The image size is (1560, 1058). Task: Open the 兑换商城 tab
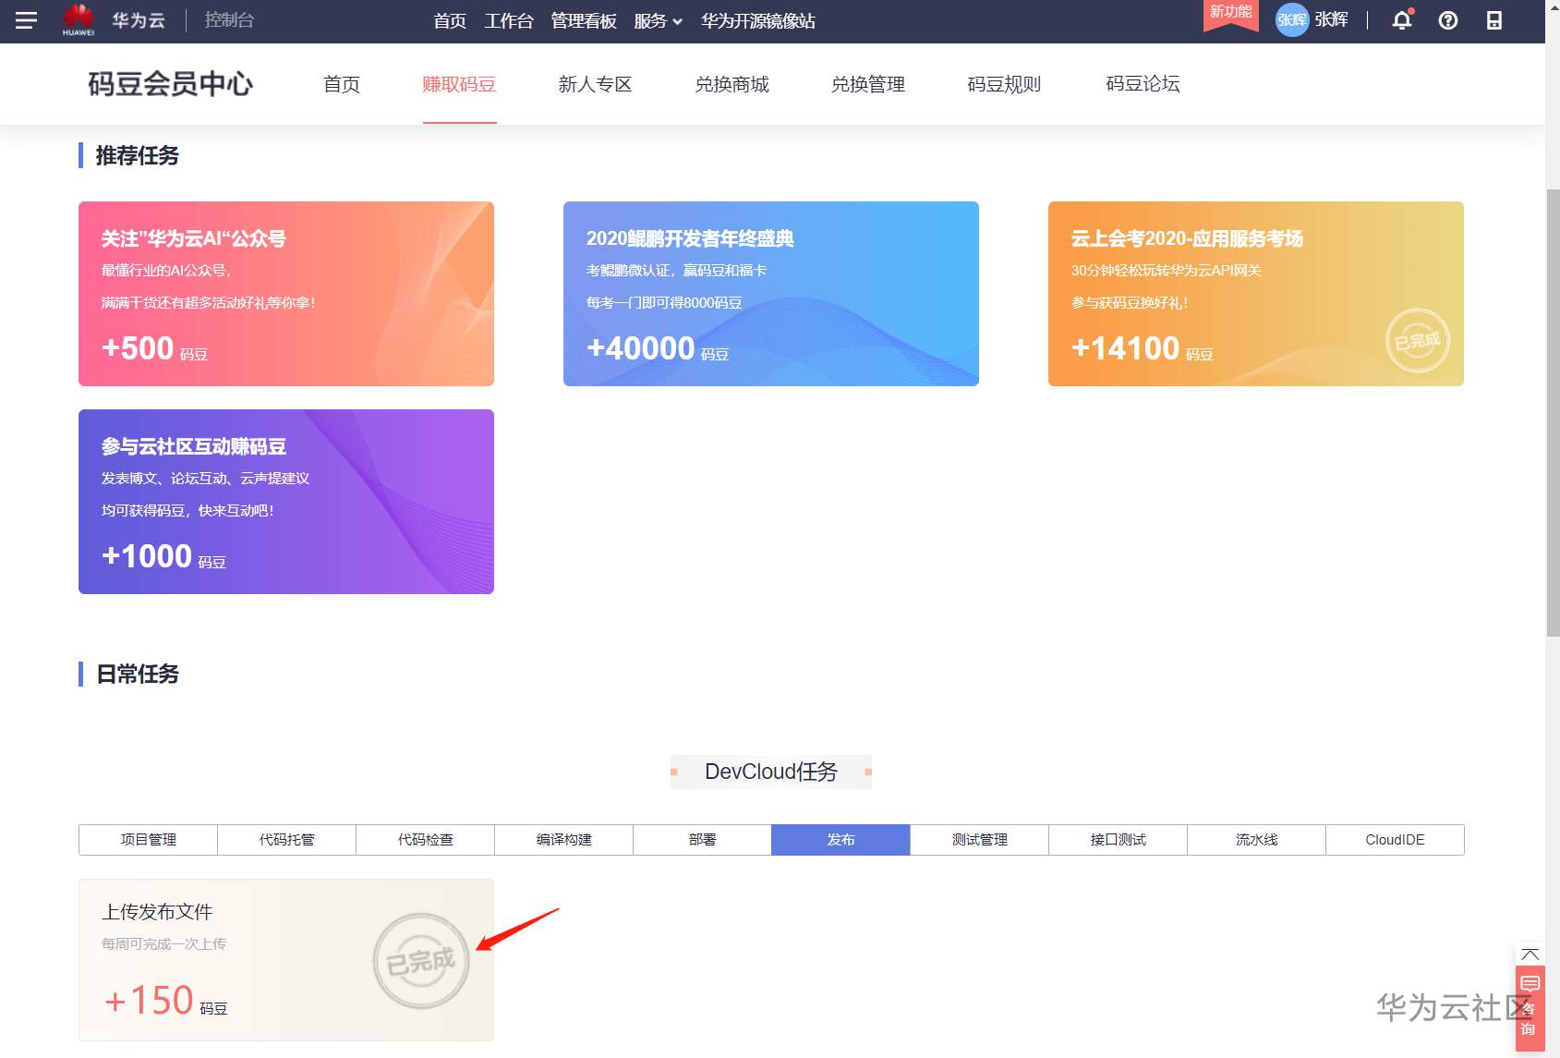(x=732, y=84)
